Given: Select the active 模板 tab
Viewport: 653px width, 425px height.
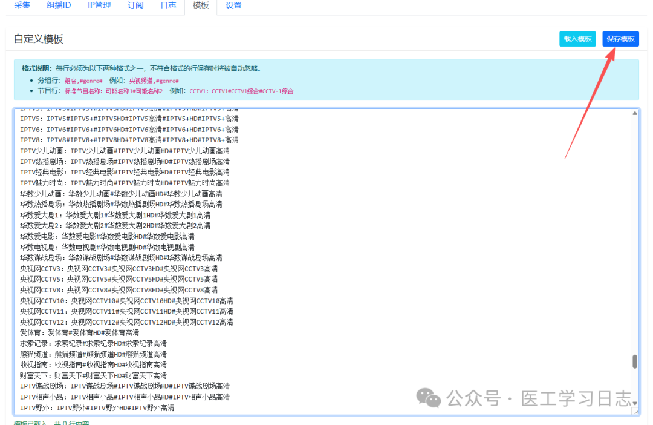Looking at the screenshot, I should point(201,5).
